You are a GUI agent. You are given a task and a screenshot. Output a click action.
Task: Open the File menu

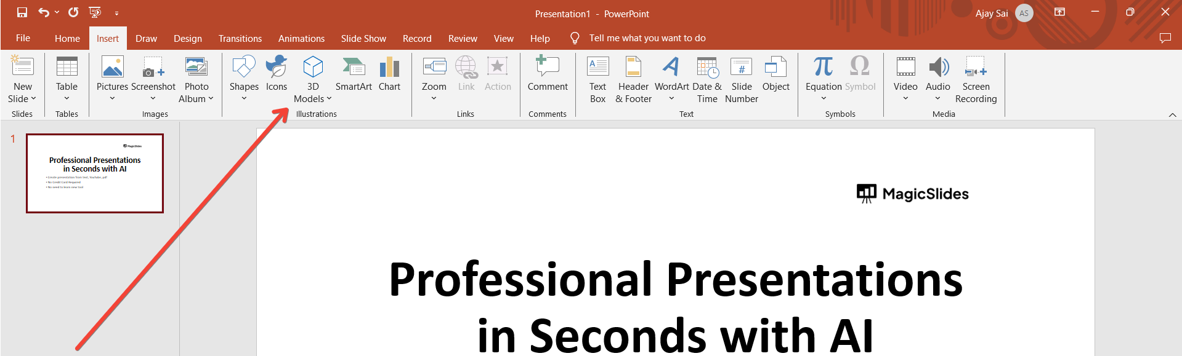click(x=23, y=38)
